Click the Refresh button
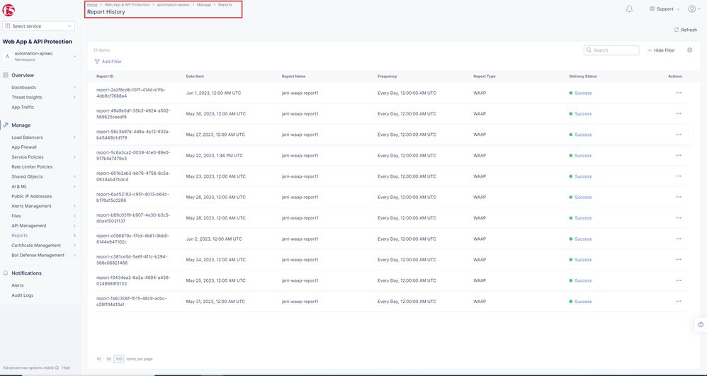Viewport: 707px width, 376px height. tap(685, 30)
